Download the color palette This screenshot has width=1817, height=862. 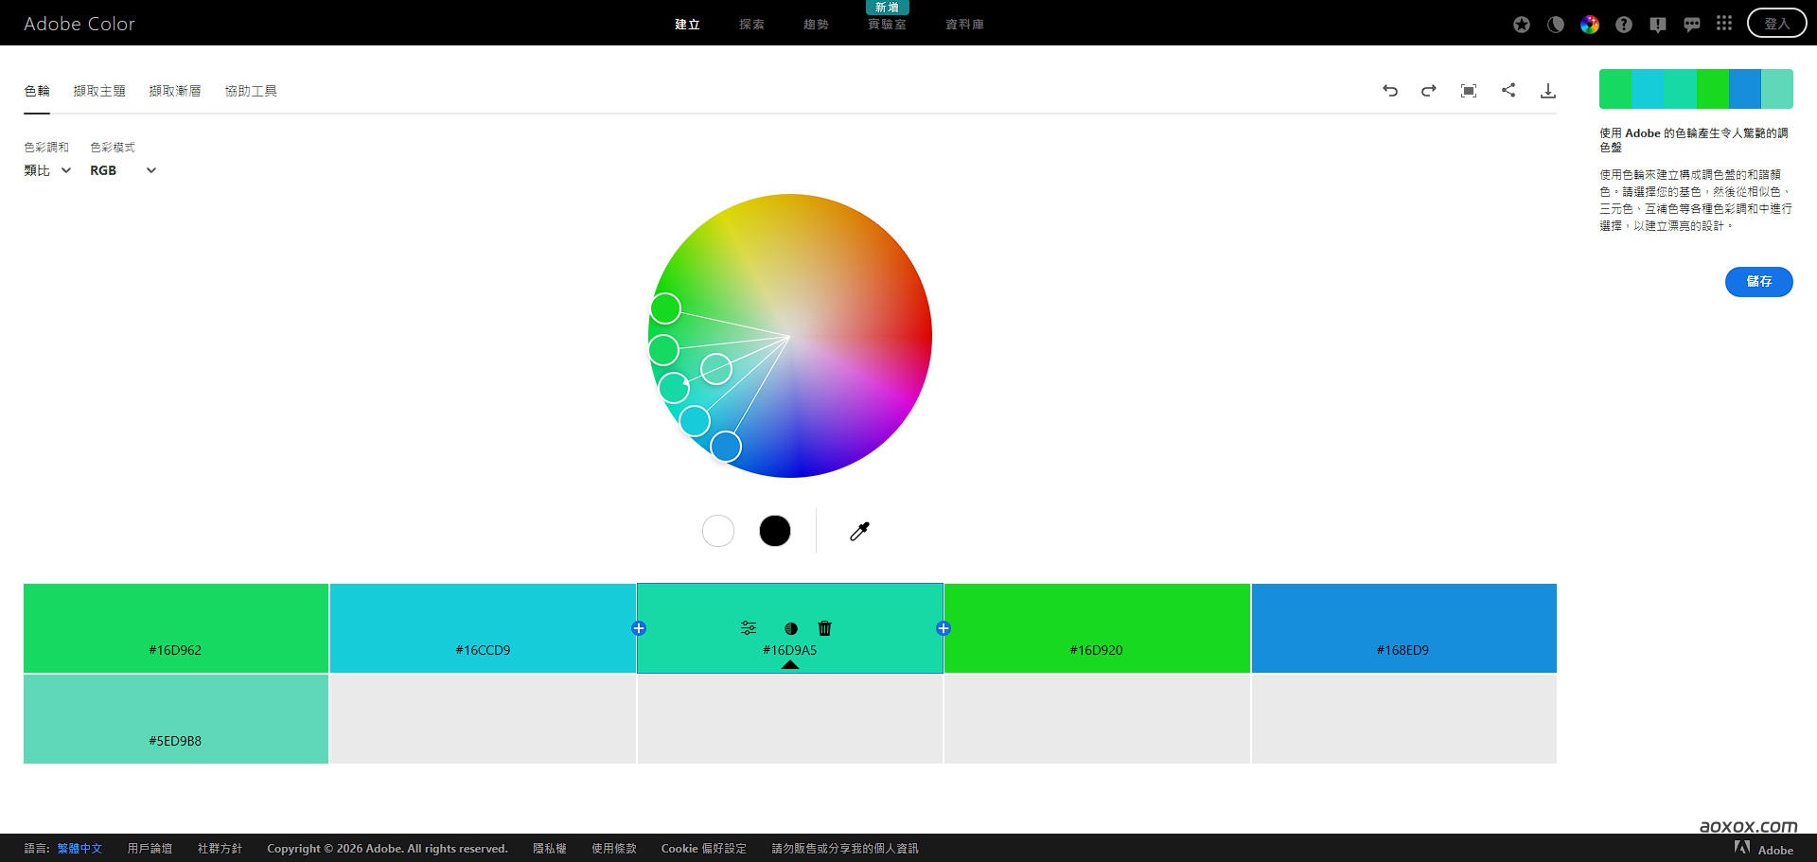(x=1549, y=91)
